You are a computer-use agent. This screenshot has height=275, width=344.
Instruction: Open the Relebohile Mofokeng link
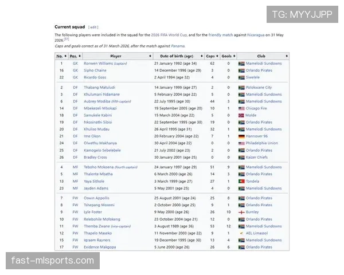(x=102, y=219)
